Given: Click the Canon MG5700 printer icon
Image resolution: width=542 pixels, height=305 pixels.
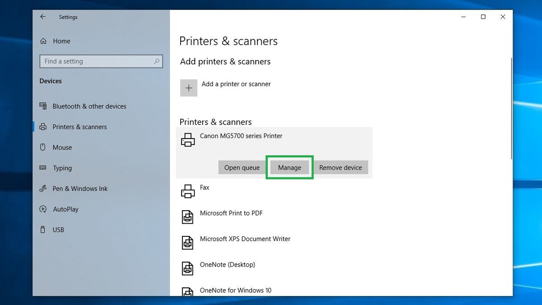Looking at the screenshot, I should [187, 139].
